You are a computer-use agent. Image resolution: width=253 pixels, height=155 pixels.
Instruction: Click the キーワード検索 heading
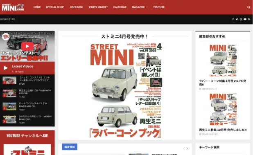(x=209, y=147)
